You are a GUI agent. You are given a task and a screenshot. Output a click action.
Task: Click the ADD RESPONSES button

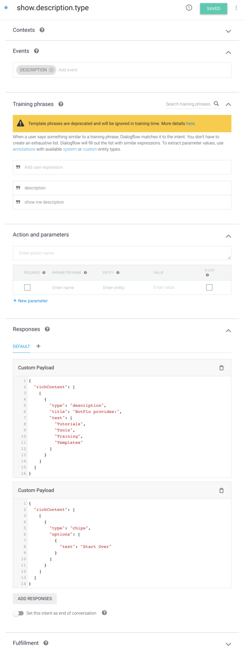(x=35, y=598)
